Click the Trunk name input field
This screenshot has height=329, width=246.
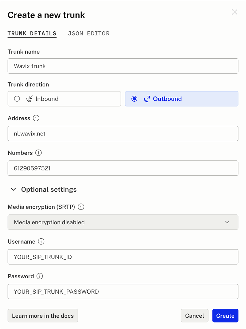(x=123, y=66)
